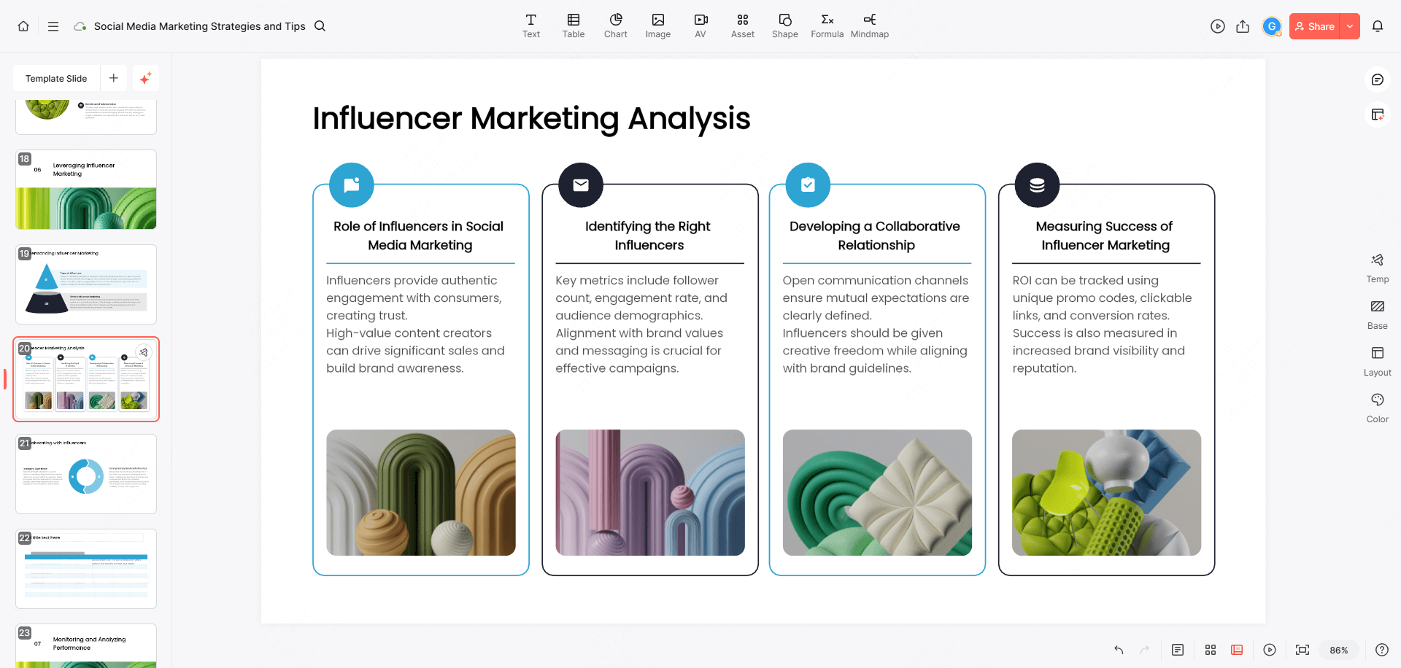Open the comments panel icon
This screenshot has height=668, width=1401.
click(x=1377, y=79)
